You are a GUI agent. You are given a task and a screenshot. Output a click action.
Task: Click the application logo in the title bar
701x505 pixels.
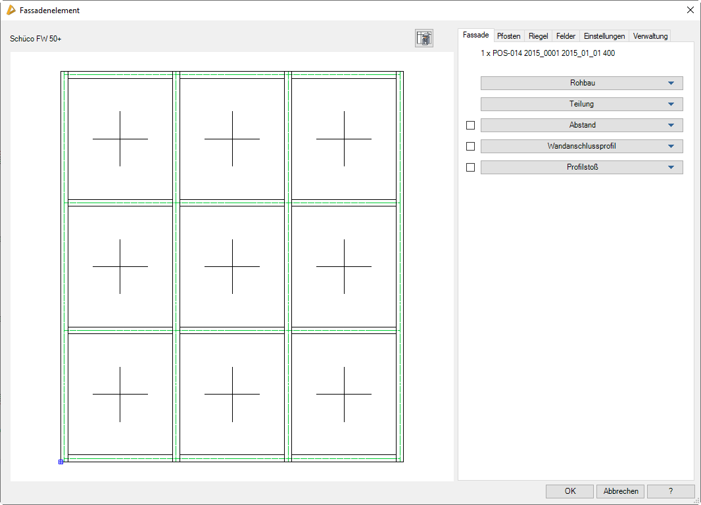tap(11, 11)
